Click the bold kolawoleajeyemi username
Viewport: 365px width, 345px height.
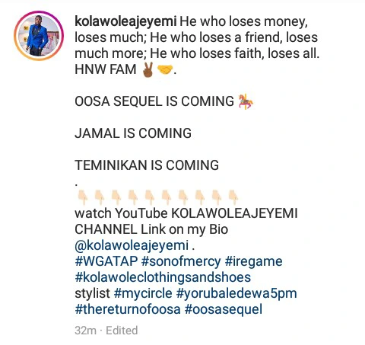tap(125, 21)
